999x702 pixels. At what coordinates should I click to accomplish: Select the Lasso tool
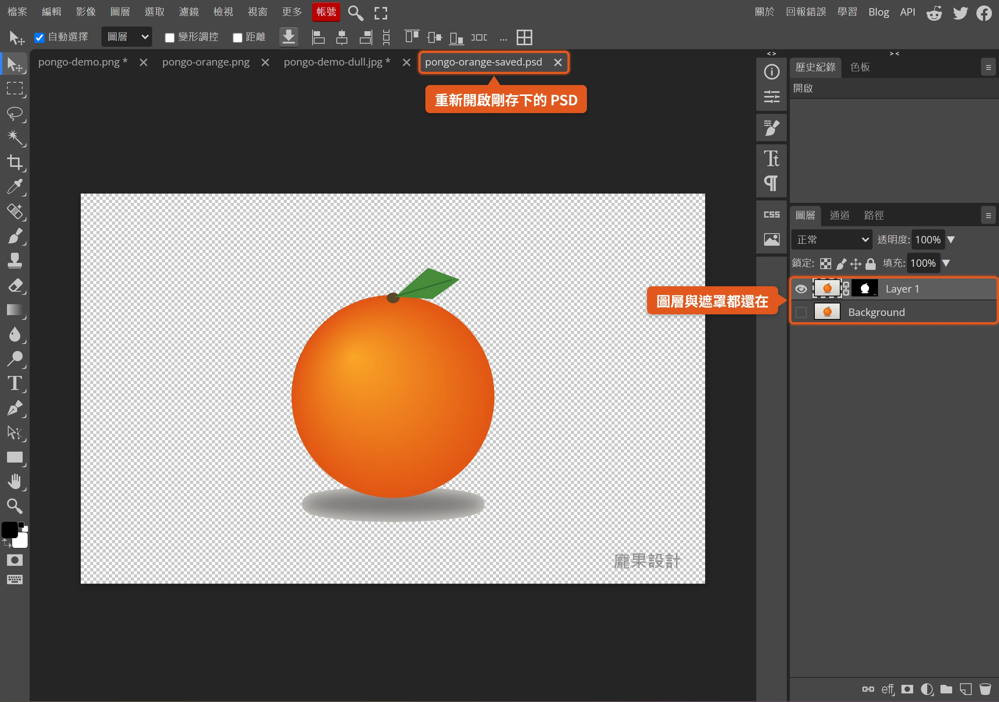15,113
